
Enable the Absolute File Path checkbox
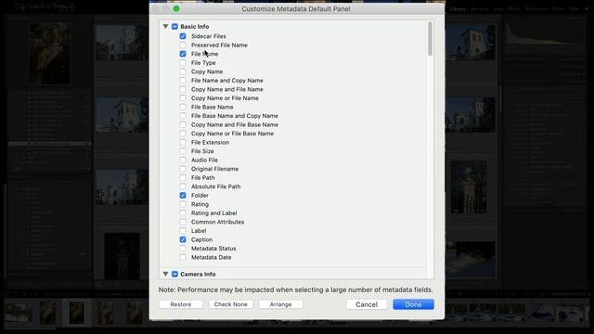(x=183, y=186)
